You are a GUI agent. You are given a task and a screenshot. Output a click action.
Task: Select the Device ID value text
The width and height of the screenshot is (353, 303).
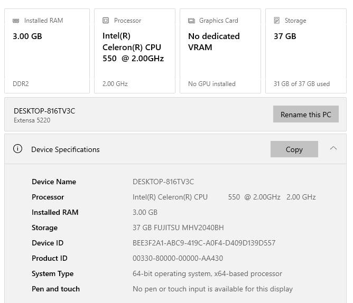[x=203, y=243]
